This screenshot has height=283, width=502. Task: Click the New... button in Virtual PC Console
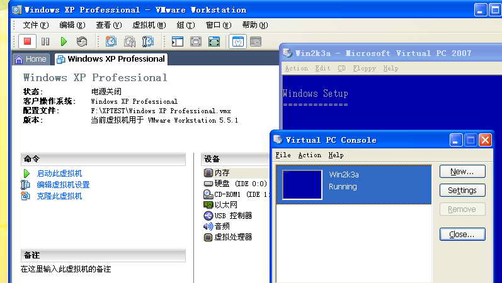[x=462, y=172]
